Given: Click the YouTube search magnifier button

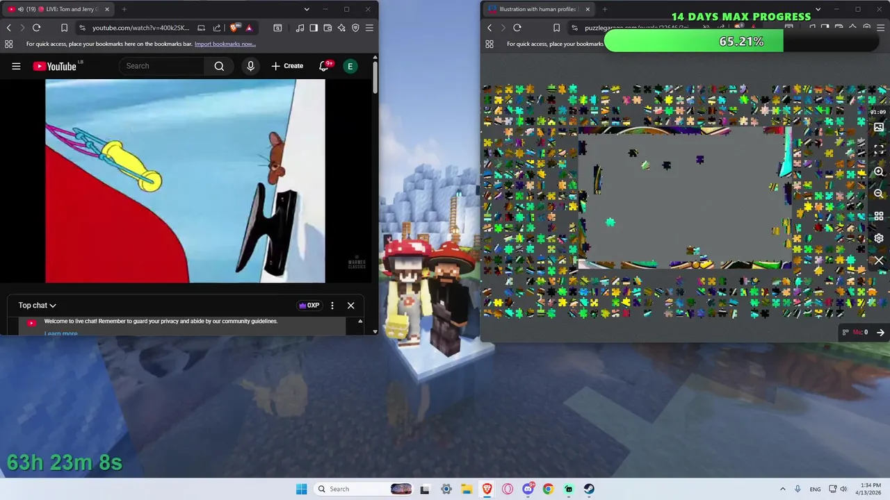Looking at the screenshot, I should (219, 66).
